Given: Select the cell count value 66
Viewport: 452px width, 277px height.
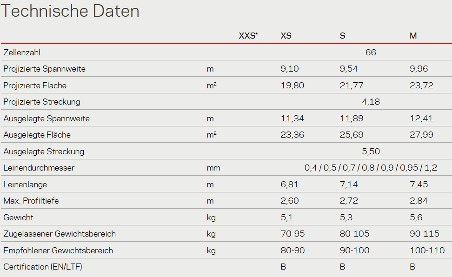Looking at the screenshot, I should coord(371,53).
